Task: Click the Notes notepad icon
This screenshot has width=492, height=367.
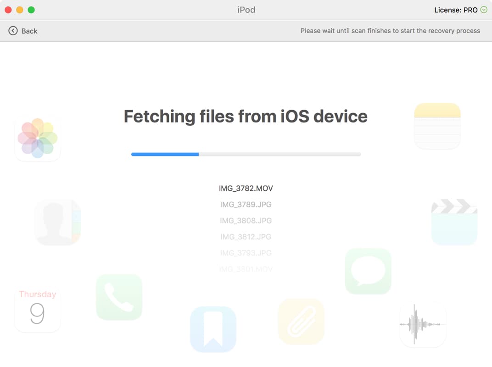Action: 437,126
